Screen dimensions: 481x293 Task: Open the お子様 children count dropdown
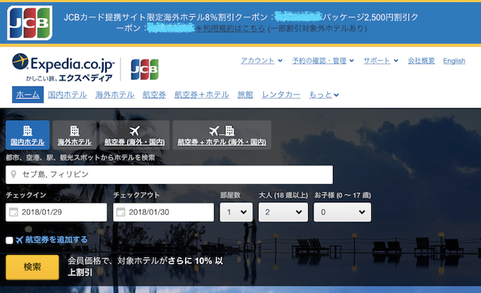[x=343, y=212]
